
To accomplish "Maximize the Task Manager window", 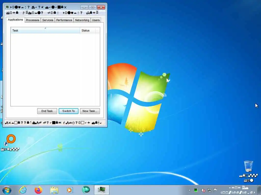I will [x=93, y=7].
